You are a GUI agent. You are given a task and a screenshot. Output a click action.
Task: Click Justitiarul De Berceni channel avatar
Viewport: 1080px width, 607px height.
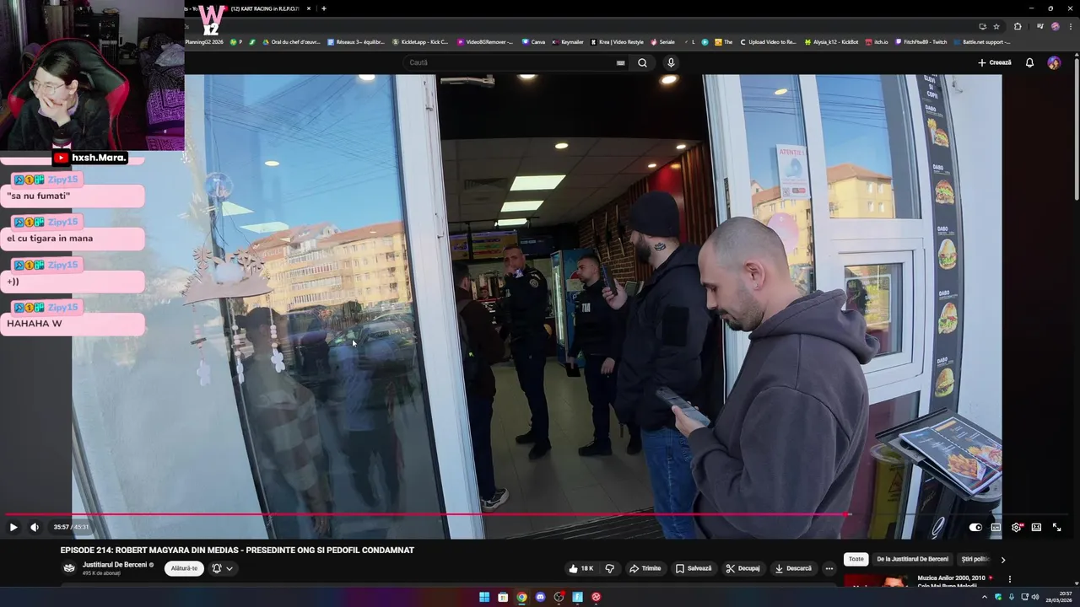[x=69, y=568]
